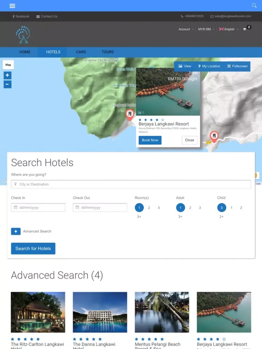Click the search magnifier icon in the top bar
Viewport: 262px width, 349px height.
click(x=254, y=6)
